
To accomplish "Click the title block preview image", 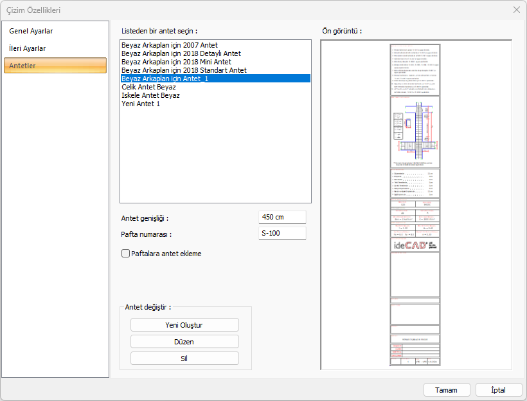I will [x=416, y=205].
